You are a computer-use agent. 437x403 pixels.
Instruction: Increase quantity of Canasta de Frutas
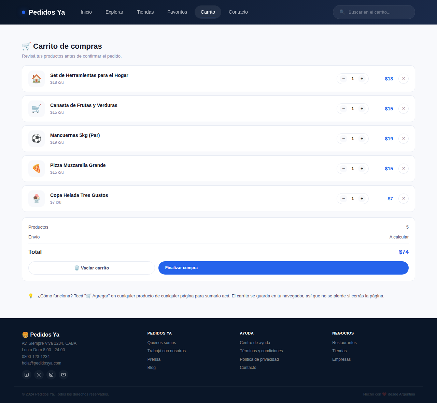click(x=362, y=109)
